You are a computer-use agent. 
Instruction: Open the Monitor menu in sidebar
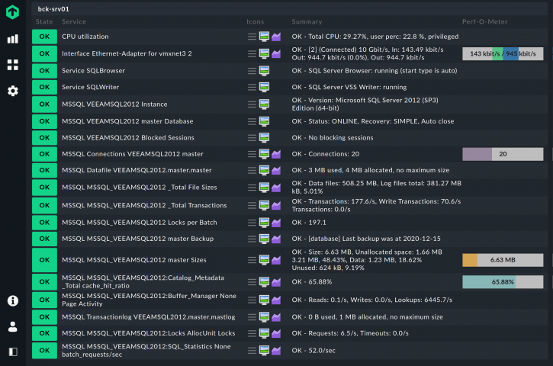12,39
